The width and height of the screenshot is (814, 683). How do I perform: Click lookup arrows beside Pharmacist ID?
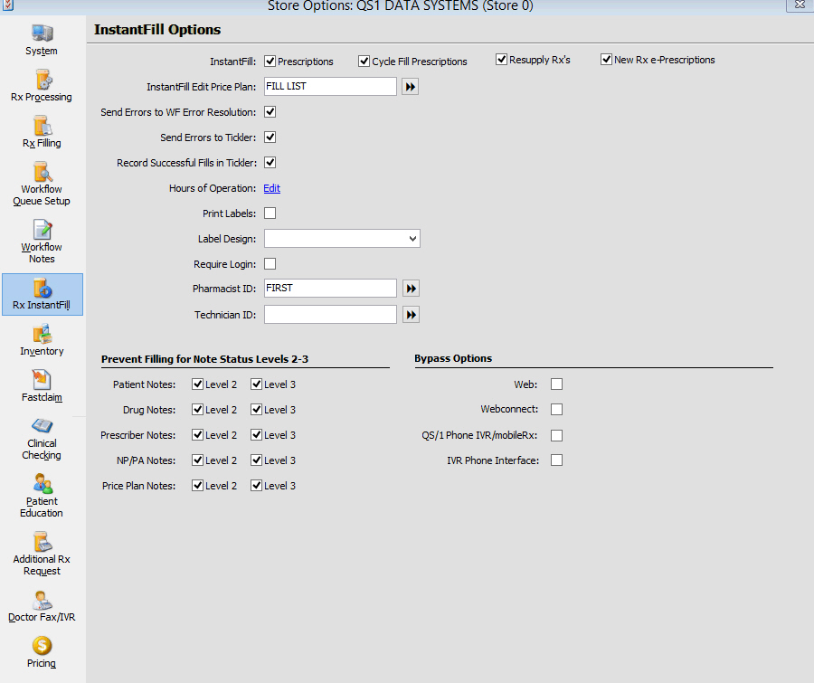(412, 289)
